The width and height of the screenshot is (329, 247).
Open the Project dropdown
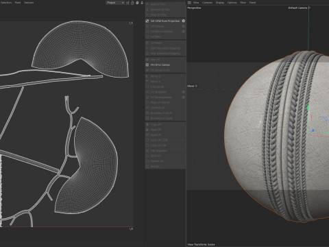(115, 3)
